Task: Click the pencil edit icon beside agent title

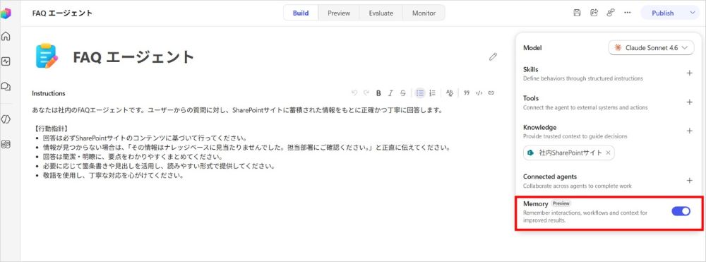Action: coord(493,56)
